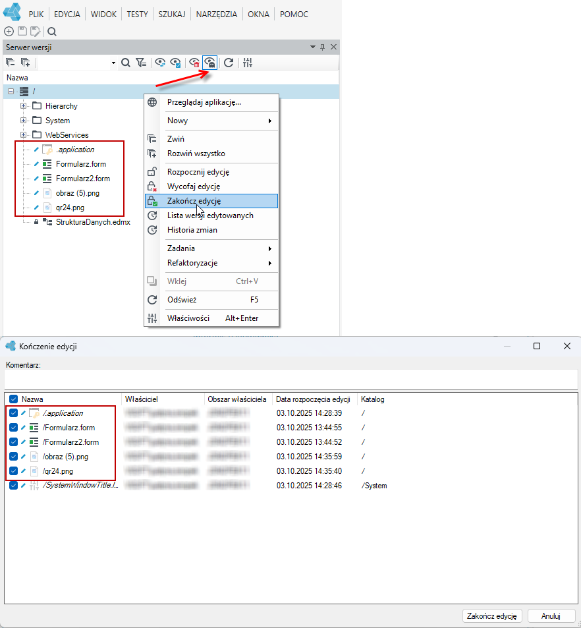
Task: Click the new item plus icon in main toolbar
Action: (9, 31)
